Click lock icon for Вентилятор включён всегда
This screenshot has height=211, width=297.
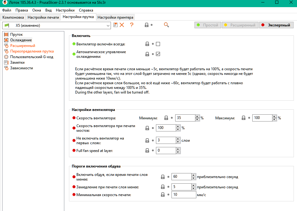pos(147,44)
